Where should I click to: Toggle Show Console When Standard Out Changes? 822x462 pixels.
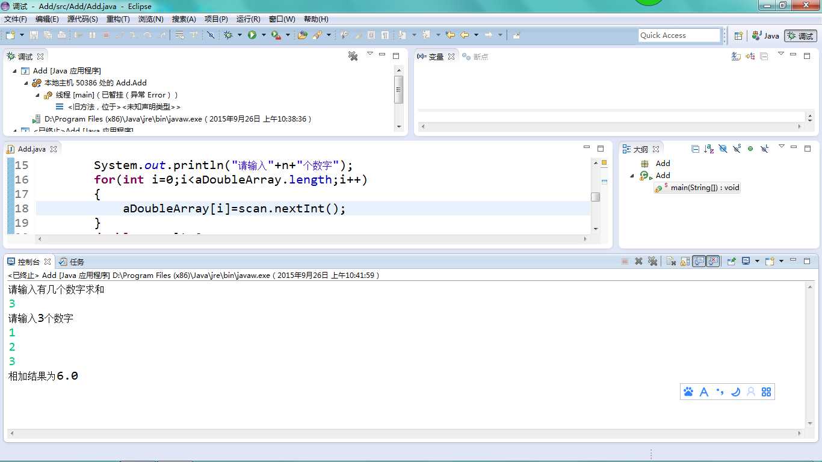[699, 261]
